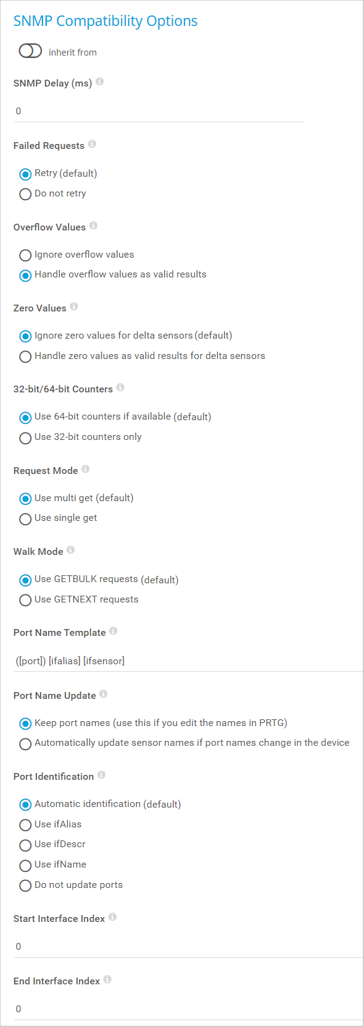This screenshot has height=1027, width=364.
Task: Click info icon next to Port Name Template
Action: click(114, 631)
